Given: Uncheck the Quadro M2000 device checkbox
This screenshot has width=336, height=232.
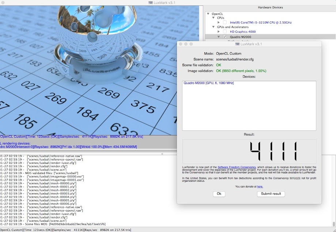Looking at the screenshot, I should coord(224,37).
